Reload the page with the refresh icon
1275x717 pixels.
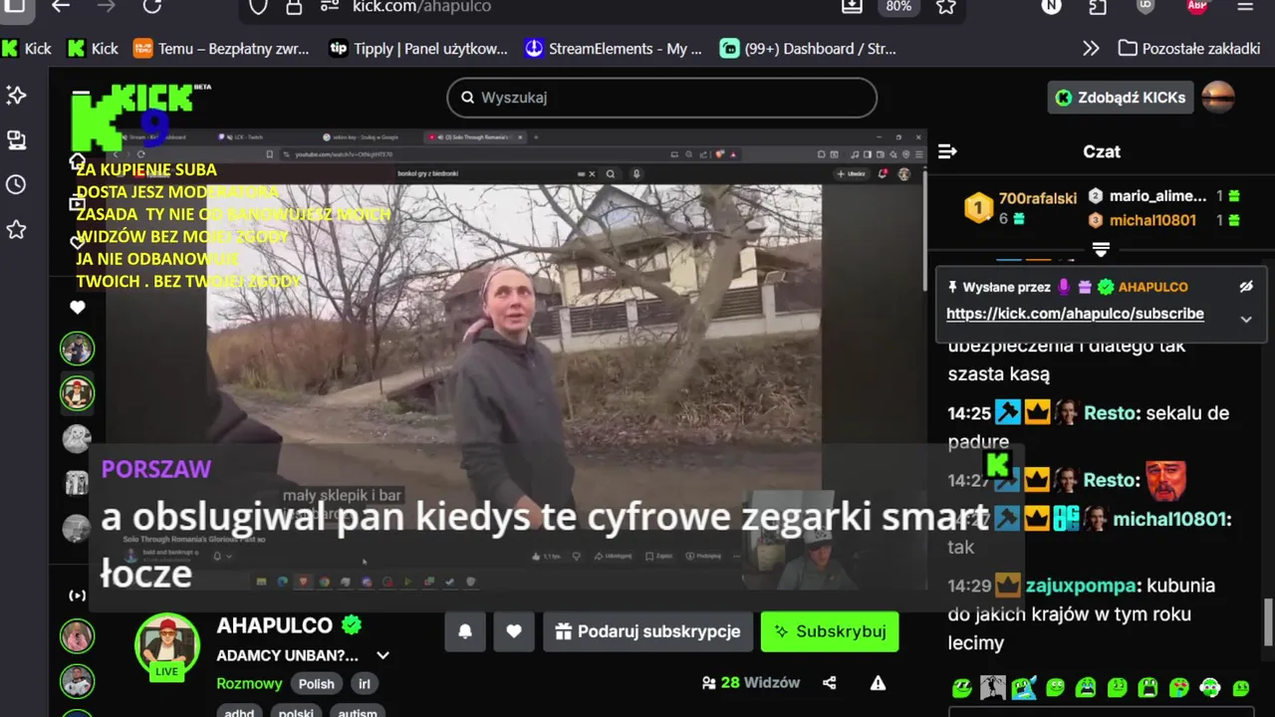(152, 6)
